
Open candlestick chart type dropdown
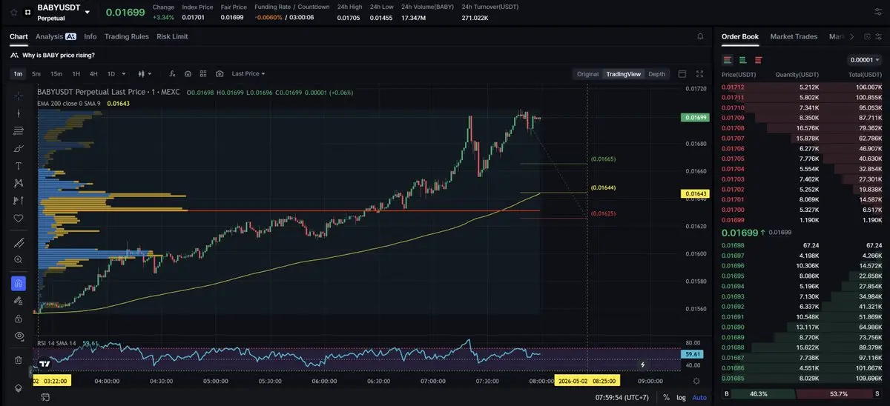144,73
